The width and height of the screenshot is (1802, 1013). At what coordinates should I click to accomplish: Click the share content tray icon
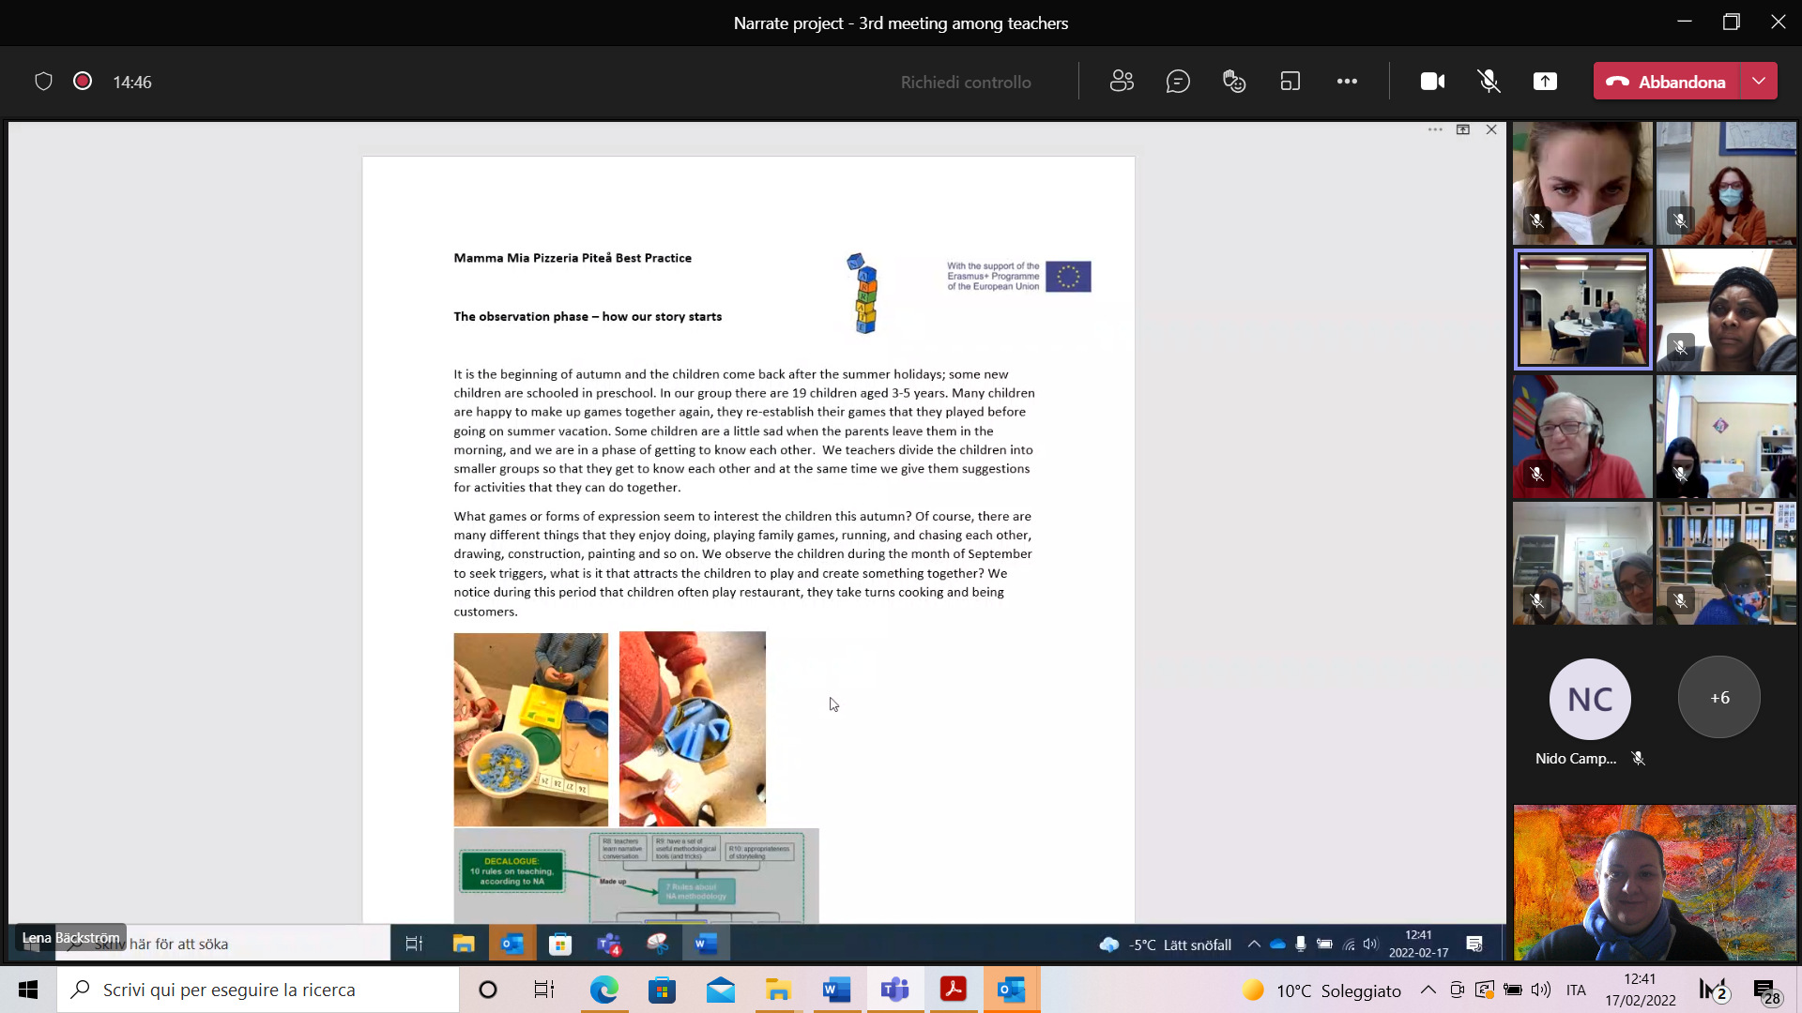(1545, 82)
